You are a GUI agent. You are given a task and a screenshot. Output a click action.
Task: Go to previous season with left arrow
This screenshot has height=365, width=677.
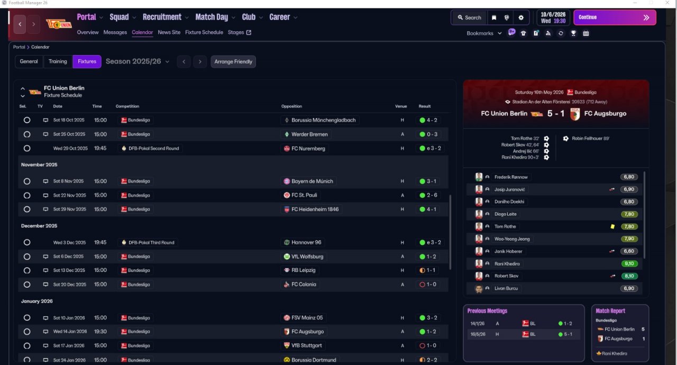coord(184,62)
